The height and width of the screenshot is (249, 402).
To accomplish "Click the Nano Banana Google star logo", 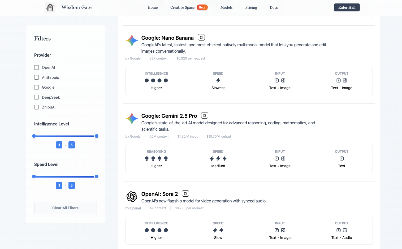I will [132, 40].
